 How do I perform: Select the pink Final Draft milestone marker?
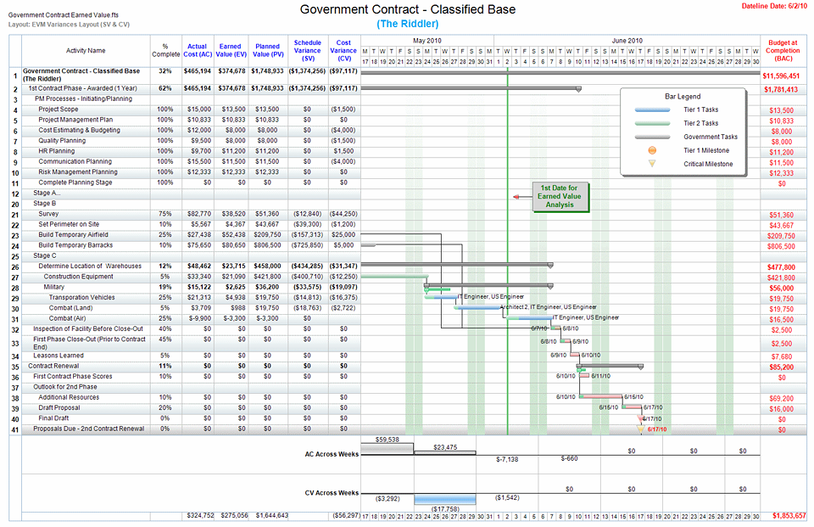pyautogui.click(x=638, y=418)
